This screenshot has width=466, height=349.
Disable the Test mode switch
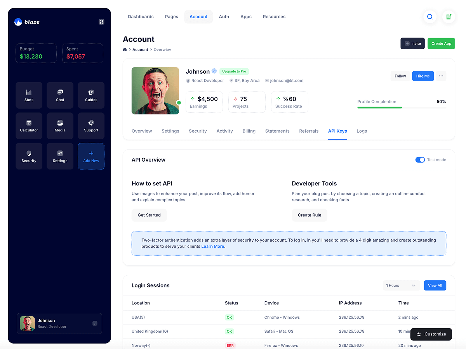pos(420,160)
